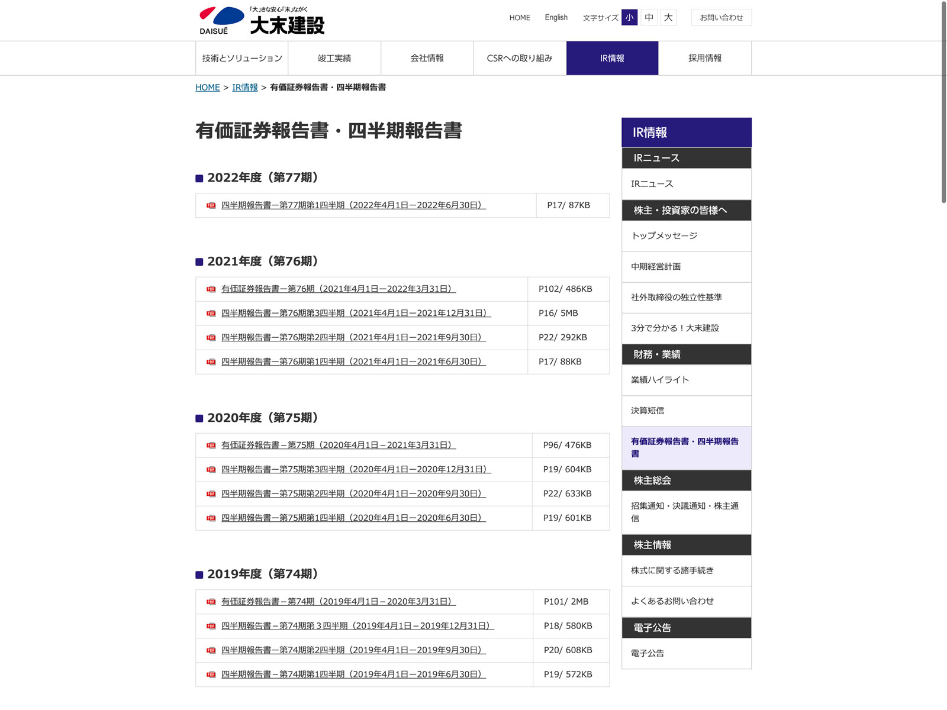Click PDF icon for 76th term Q3 report
Screen dimensions: 947x710
(x=211, y=314)
